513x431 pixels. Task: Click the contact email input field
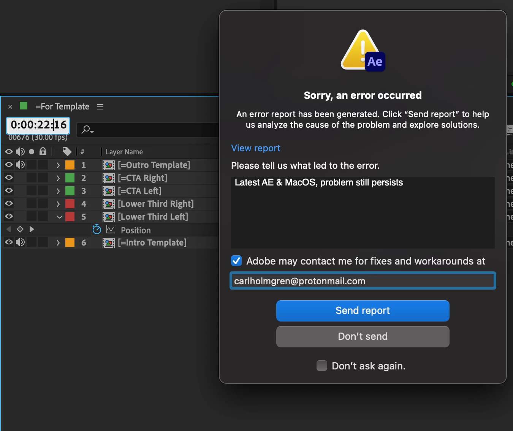coord(363,281)
